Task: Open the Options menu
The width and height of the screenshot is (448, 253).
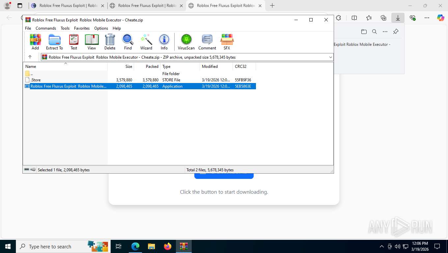Action: coord(101,28)
